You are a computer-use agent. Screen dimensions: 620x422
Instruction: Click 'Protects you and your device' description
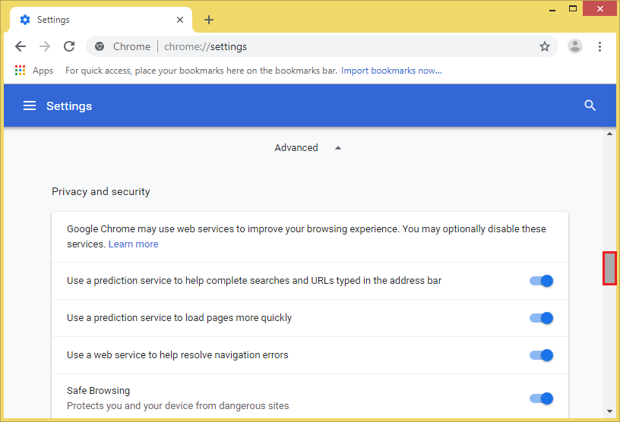coord(178,406)
